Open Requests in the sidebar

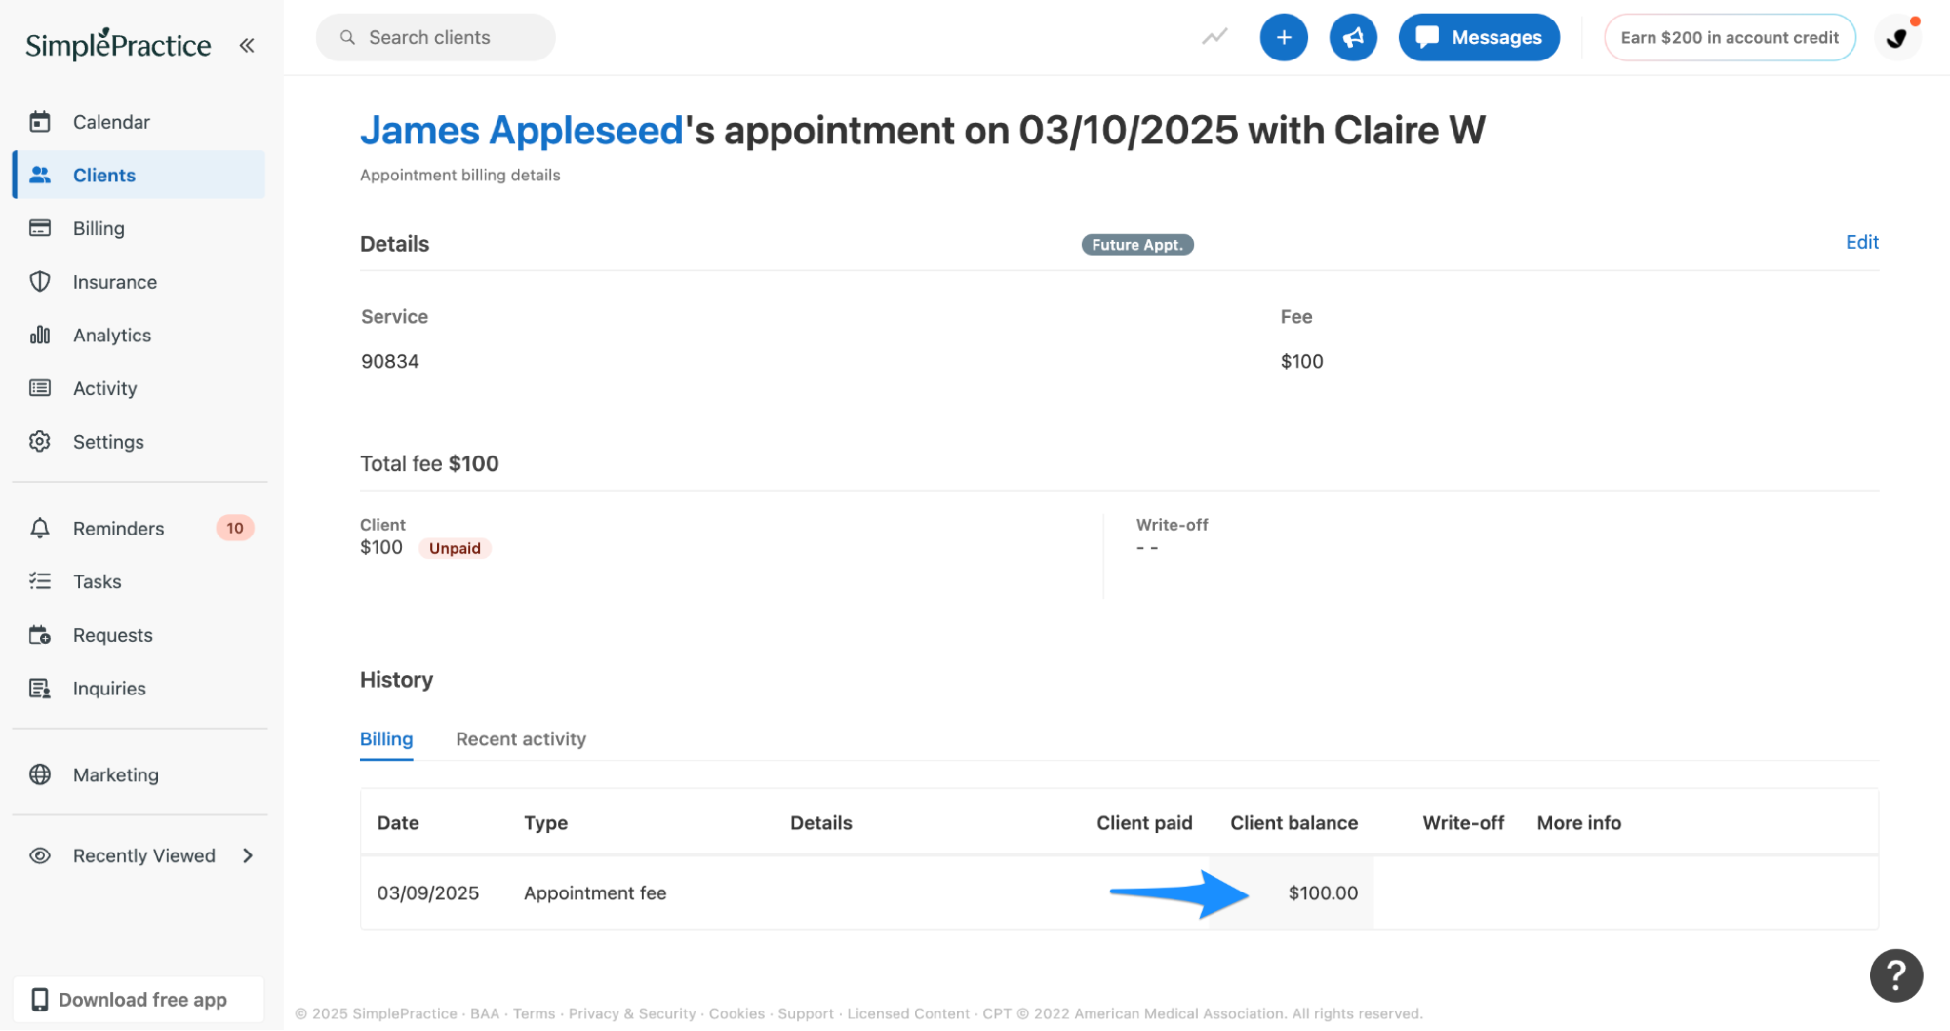(x=139, y=635)
